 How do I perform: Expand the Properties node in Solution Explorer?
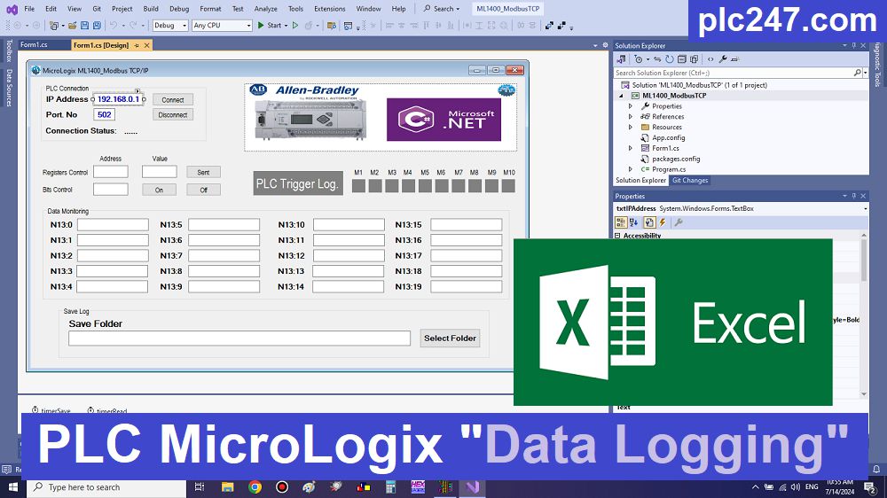630,106
